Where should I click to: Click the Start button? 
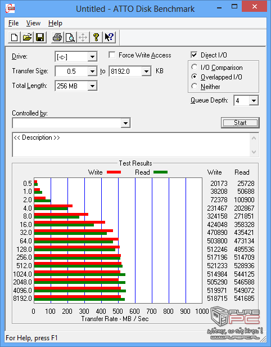tap(240, 123)
